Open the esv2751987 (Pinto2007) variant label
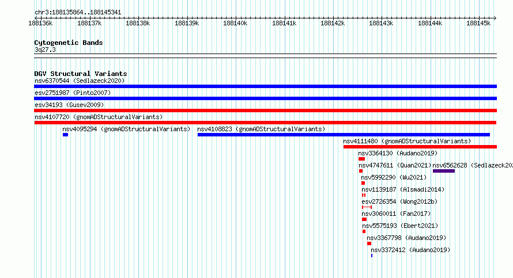This screenshot has width=513, height=278. (x=73, y=93)
